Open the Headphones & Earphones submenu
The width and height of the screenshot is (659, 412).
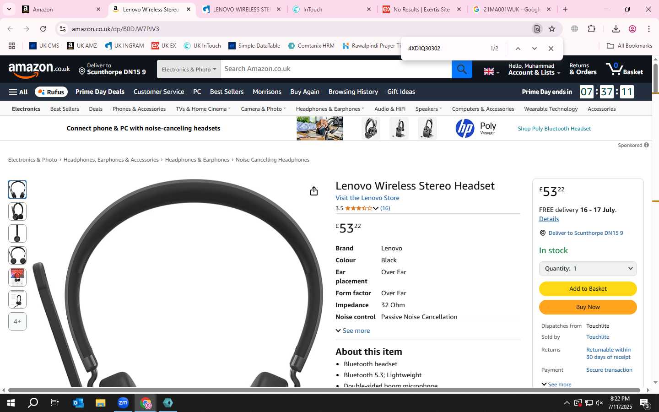coord(330,109)
